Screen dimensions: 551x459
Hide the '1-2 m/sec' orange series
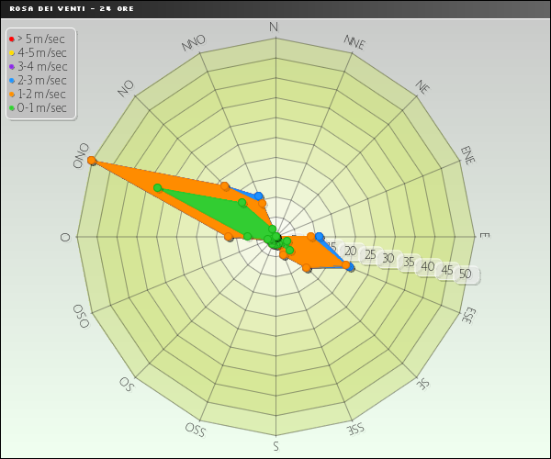pos(41,94)
